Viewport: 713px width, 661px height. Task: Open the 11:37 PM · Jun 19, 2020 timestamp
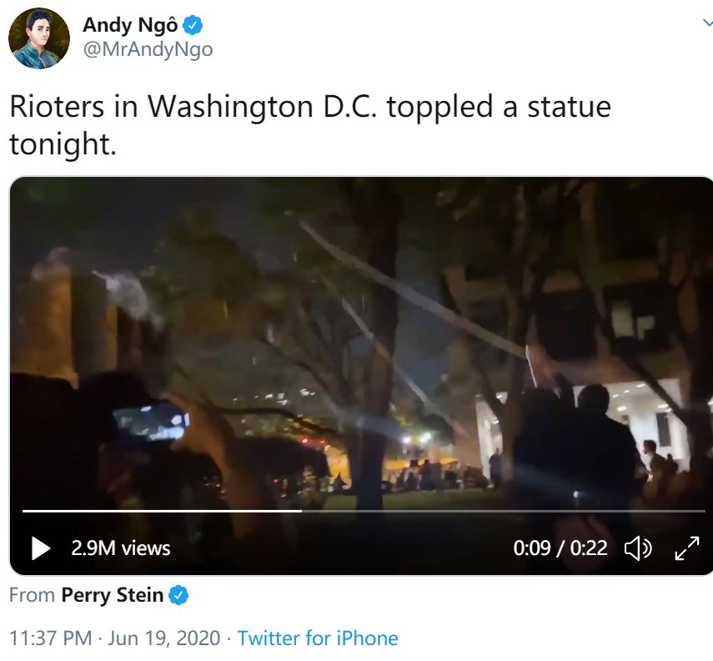pos(115,638)
